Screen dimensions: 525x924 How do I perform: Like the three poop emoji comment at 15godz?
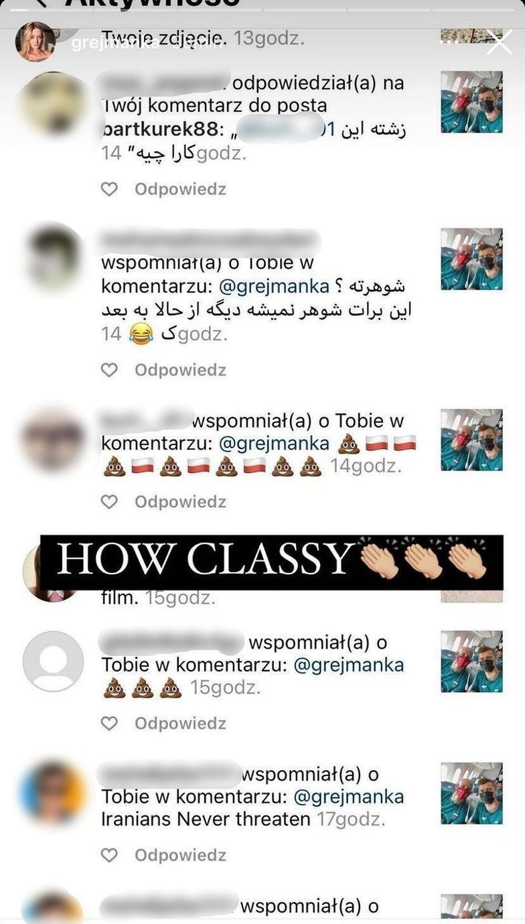coord(108,723)
